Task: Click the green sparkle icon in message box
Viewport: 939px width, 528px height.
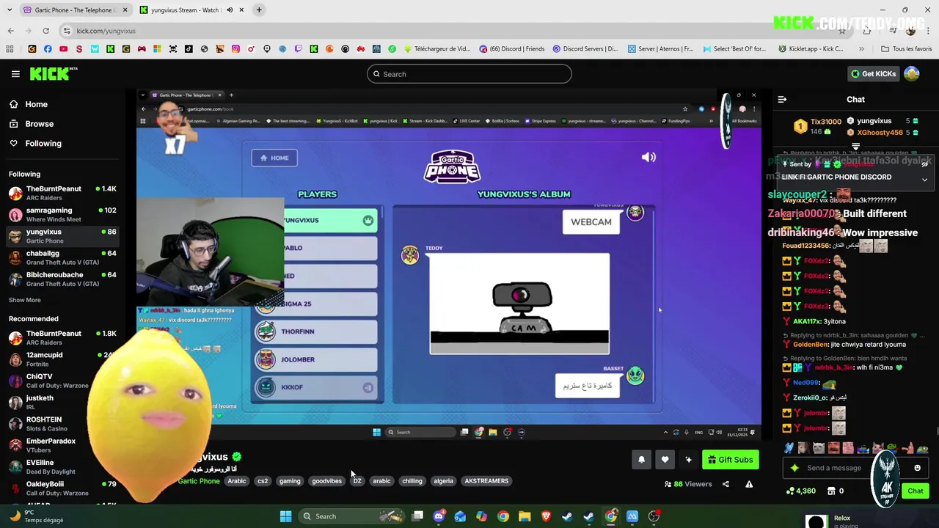Action: 794,468
